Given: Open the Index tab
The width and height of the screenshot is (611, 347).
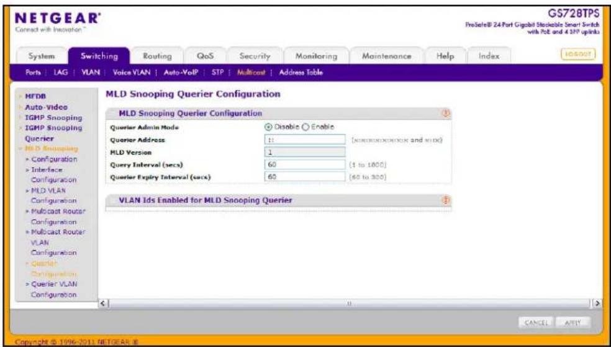Looking at the screenshot, I should (x=489, y=56).
